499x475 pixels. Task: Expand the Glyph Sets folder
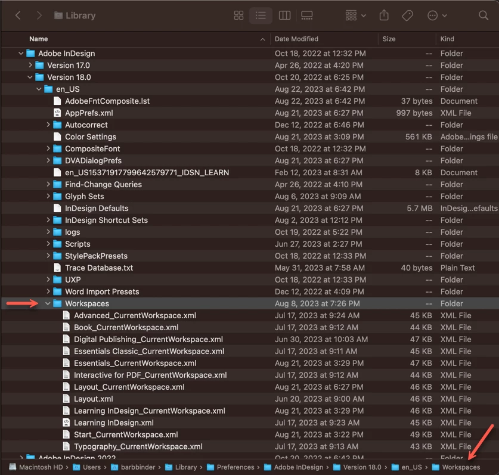click(48, 196)
